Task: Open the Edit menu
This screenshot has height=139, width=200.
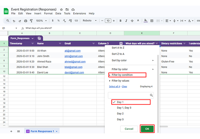Action: point(21,14)
